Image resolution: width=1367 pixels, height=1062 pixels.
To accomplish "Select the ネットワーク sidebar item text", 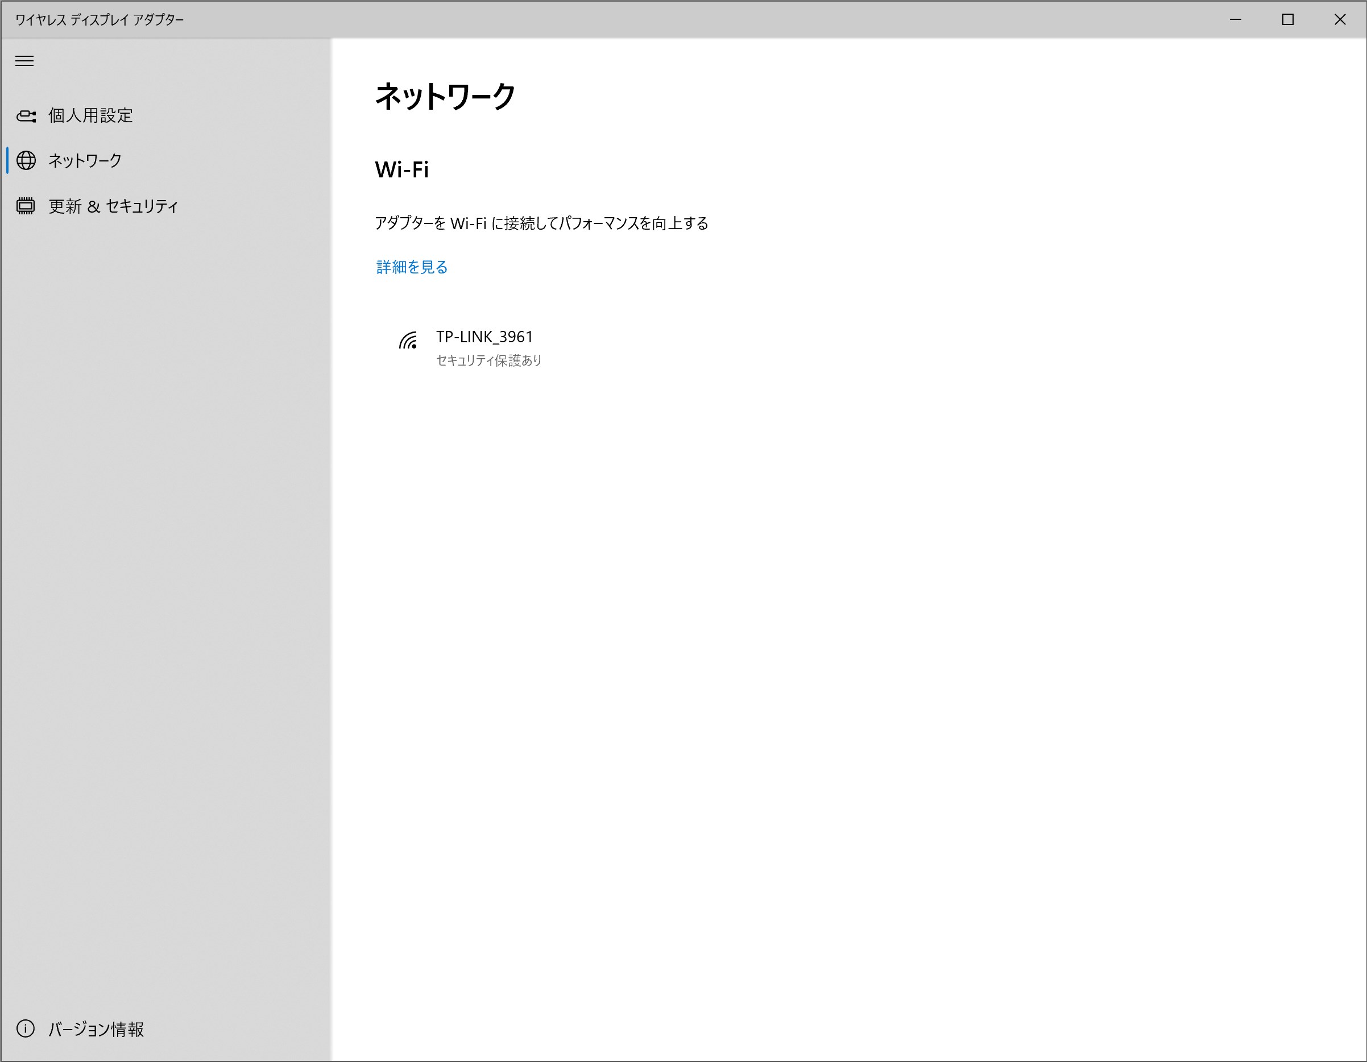I will 85,161.
